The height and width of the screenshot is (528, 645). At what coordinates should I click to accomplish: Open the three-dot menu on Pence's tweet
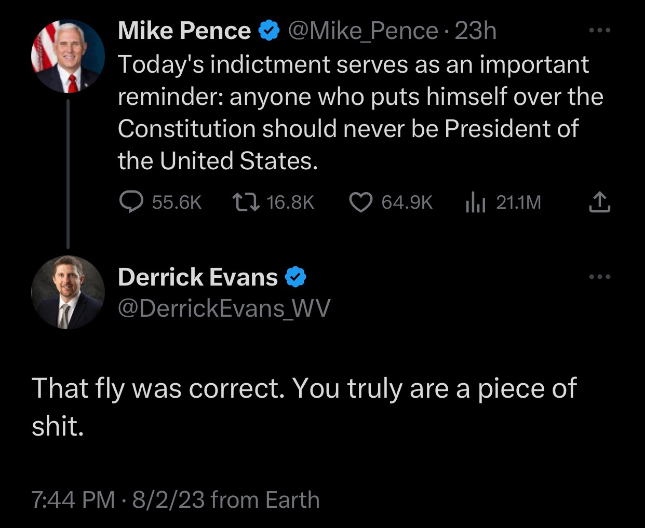coord(600,30)
